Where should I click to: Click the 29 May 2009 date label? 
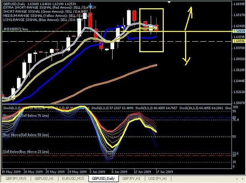pyautogui.click(x=77, y=172)
